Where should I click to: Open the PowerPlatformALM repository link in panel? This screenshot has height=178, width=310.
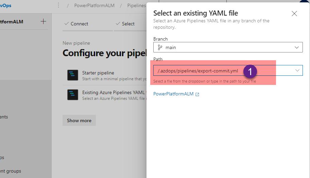tap(173, 94)
